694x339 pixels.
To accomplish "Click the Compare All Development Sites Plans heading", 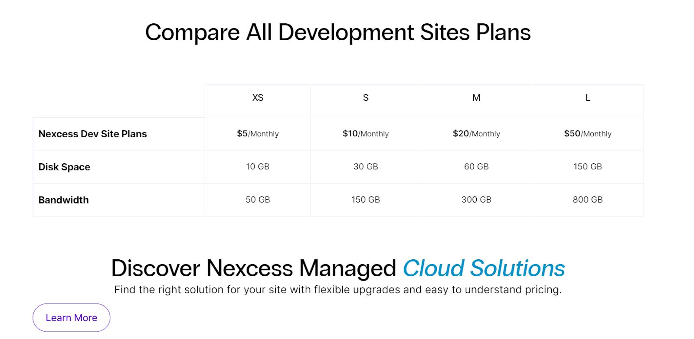I will coord(338,32).
